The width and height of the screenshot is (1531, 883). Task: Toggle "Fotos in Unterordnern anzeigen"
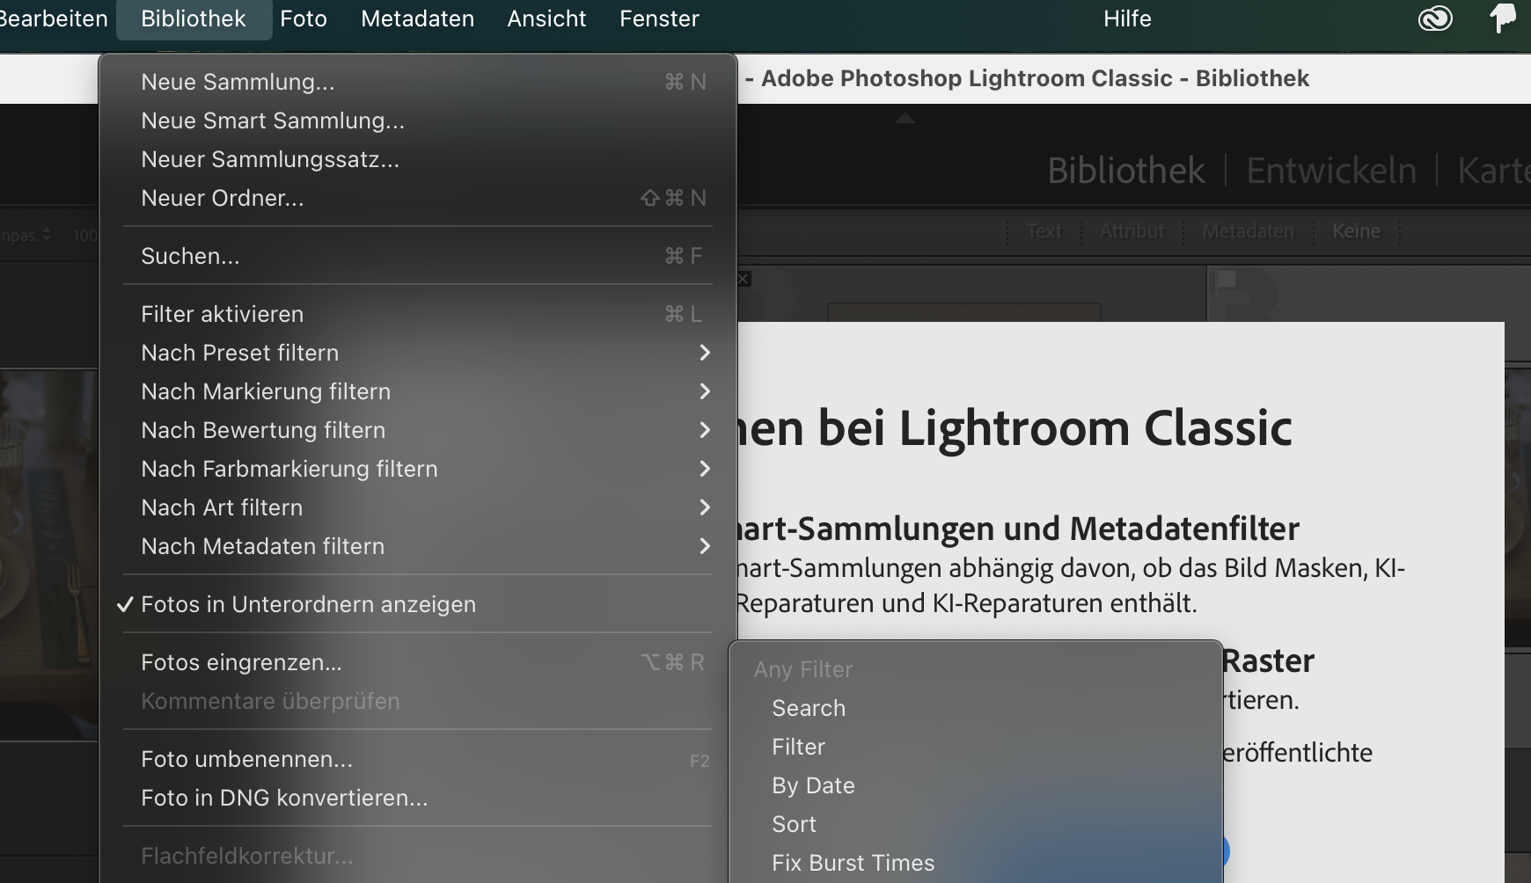coord(310,604)
